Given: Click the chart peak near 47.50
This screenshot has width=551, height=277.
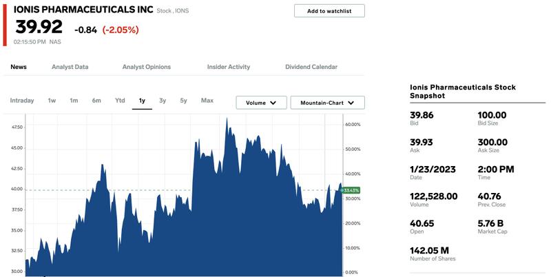Looking at the screenshot, I should (227, 119).
